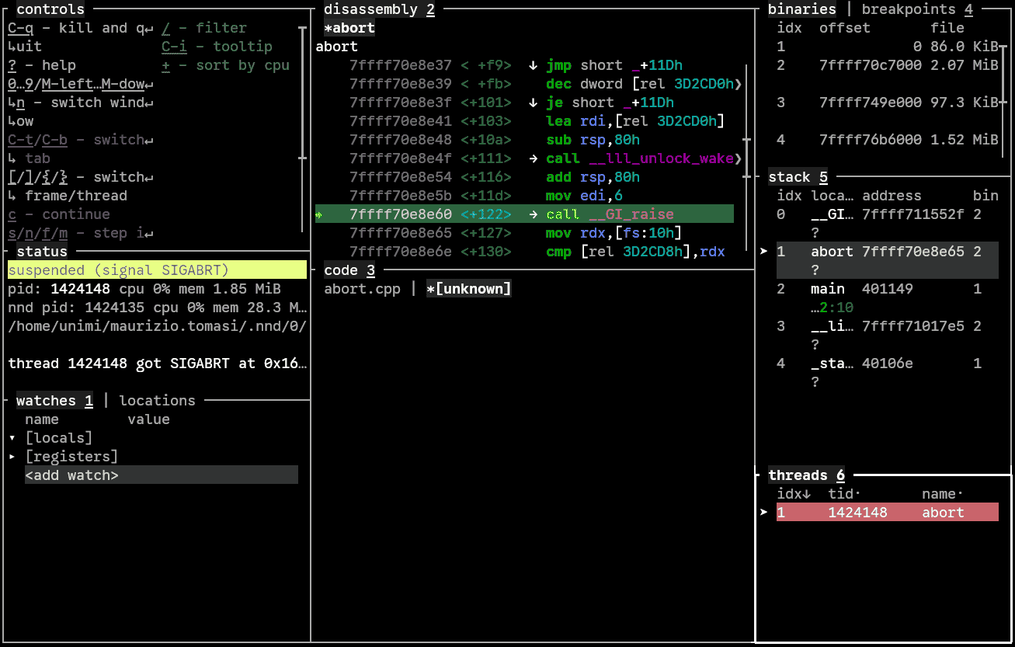Click the <add watch> entry

pos(72,475)
